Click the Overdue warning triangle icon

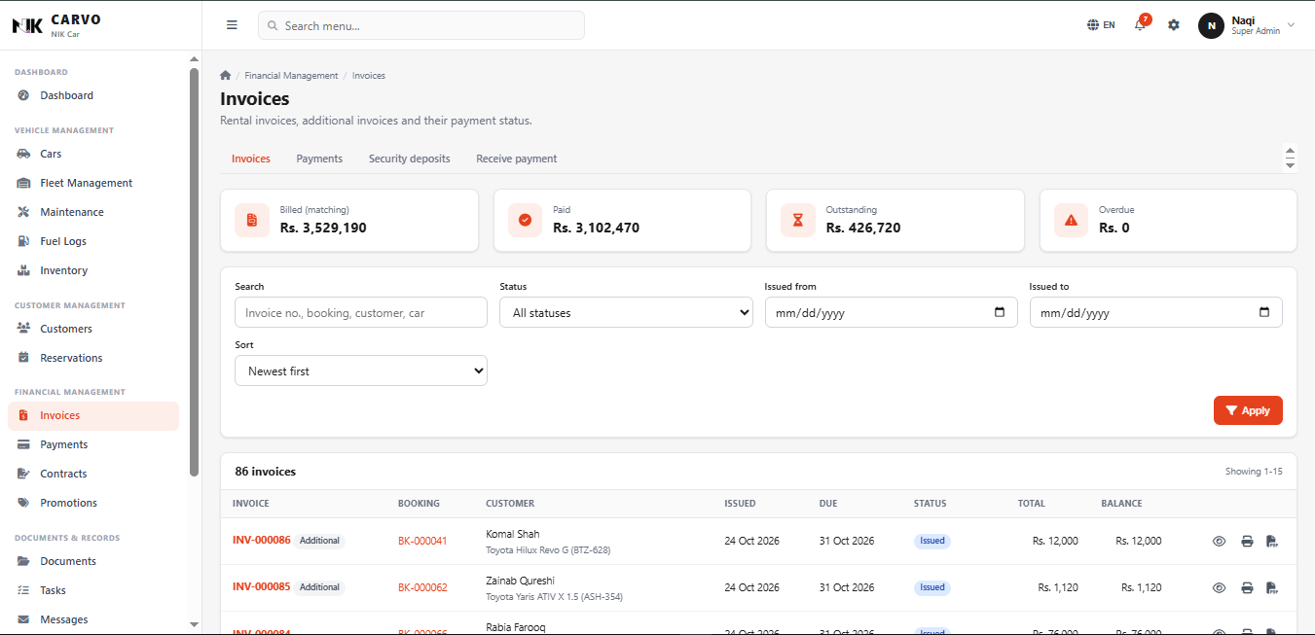click(1072, 221)
